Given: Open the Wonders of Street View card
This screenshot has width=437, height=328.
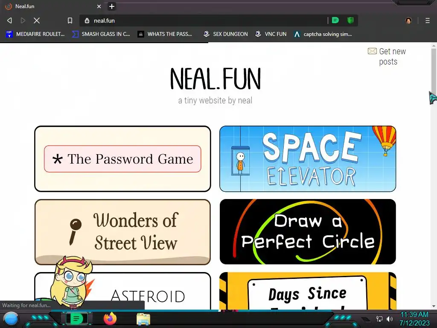Looking at the screenshot, I should (x=122, y=232).
